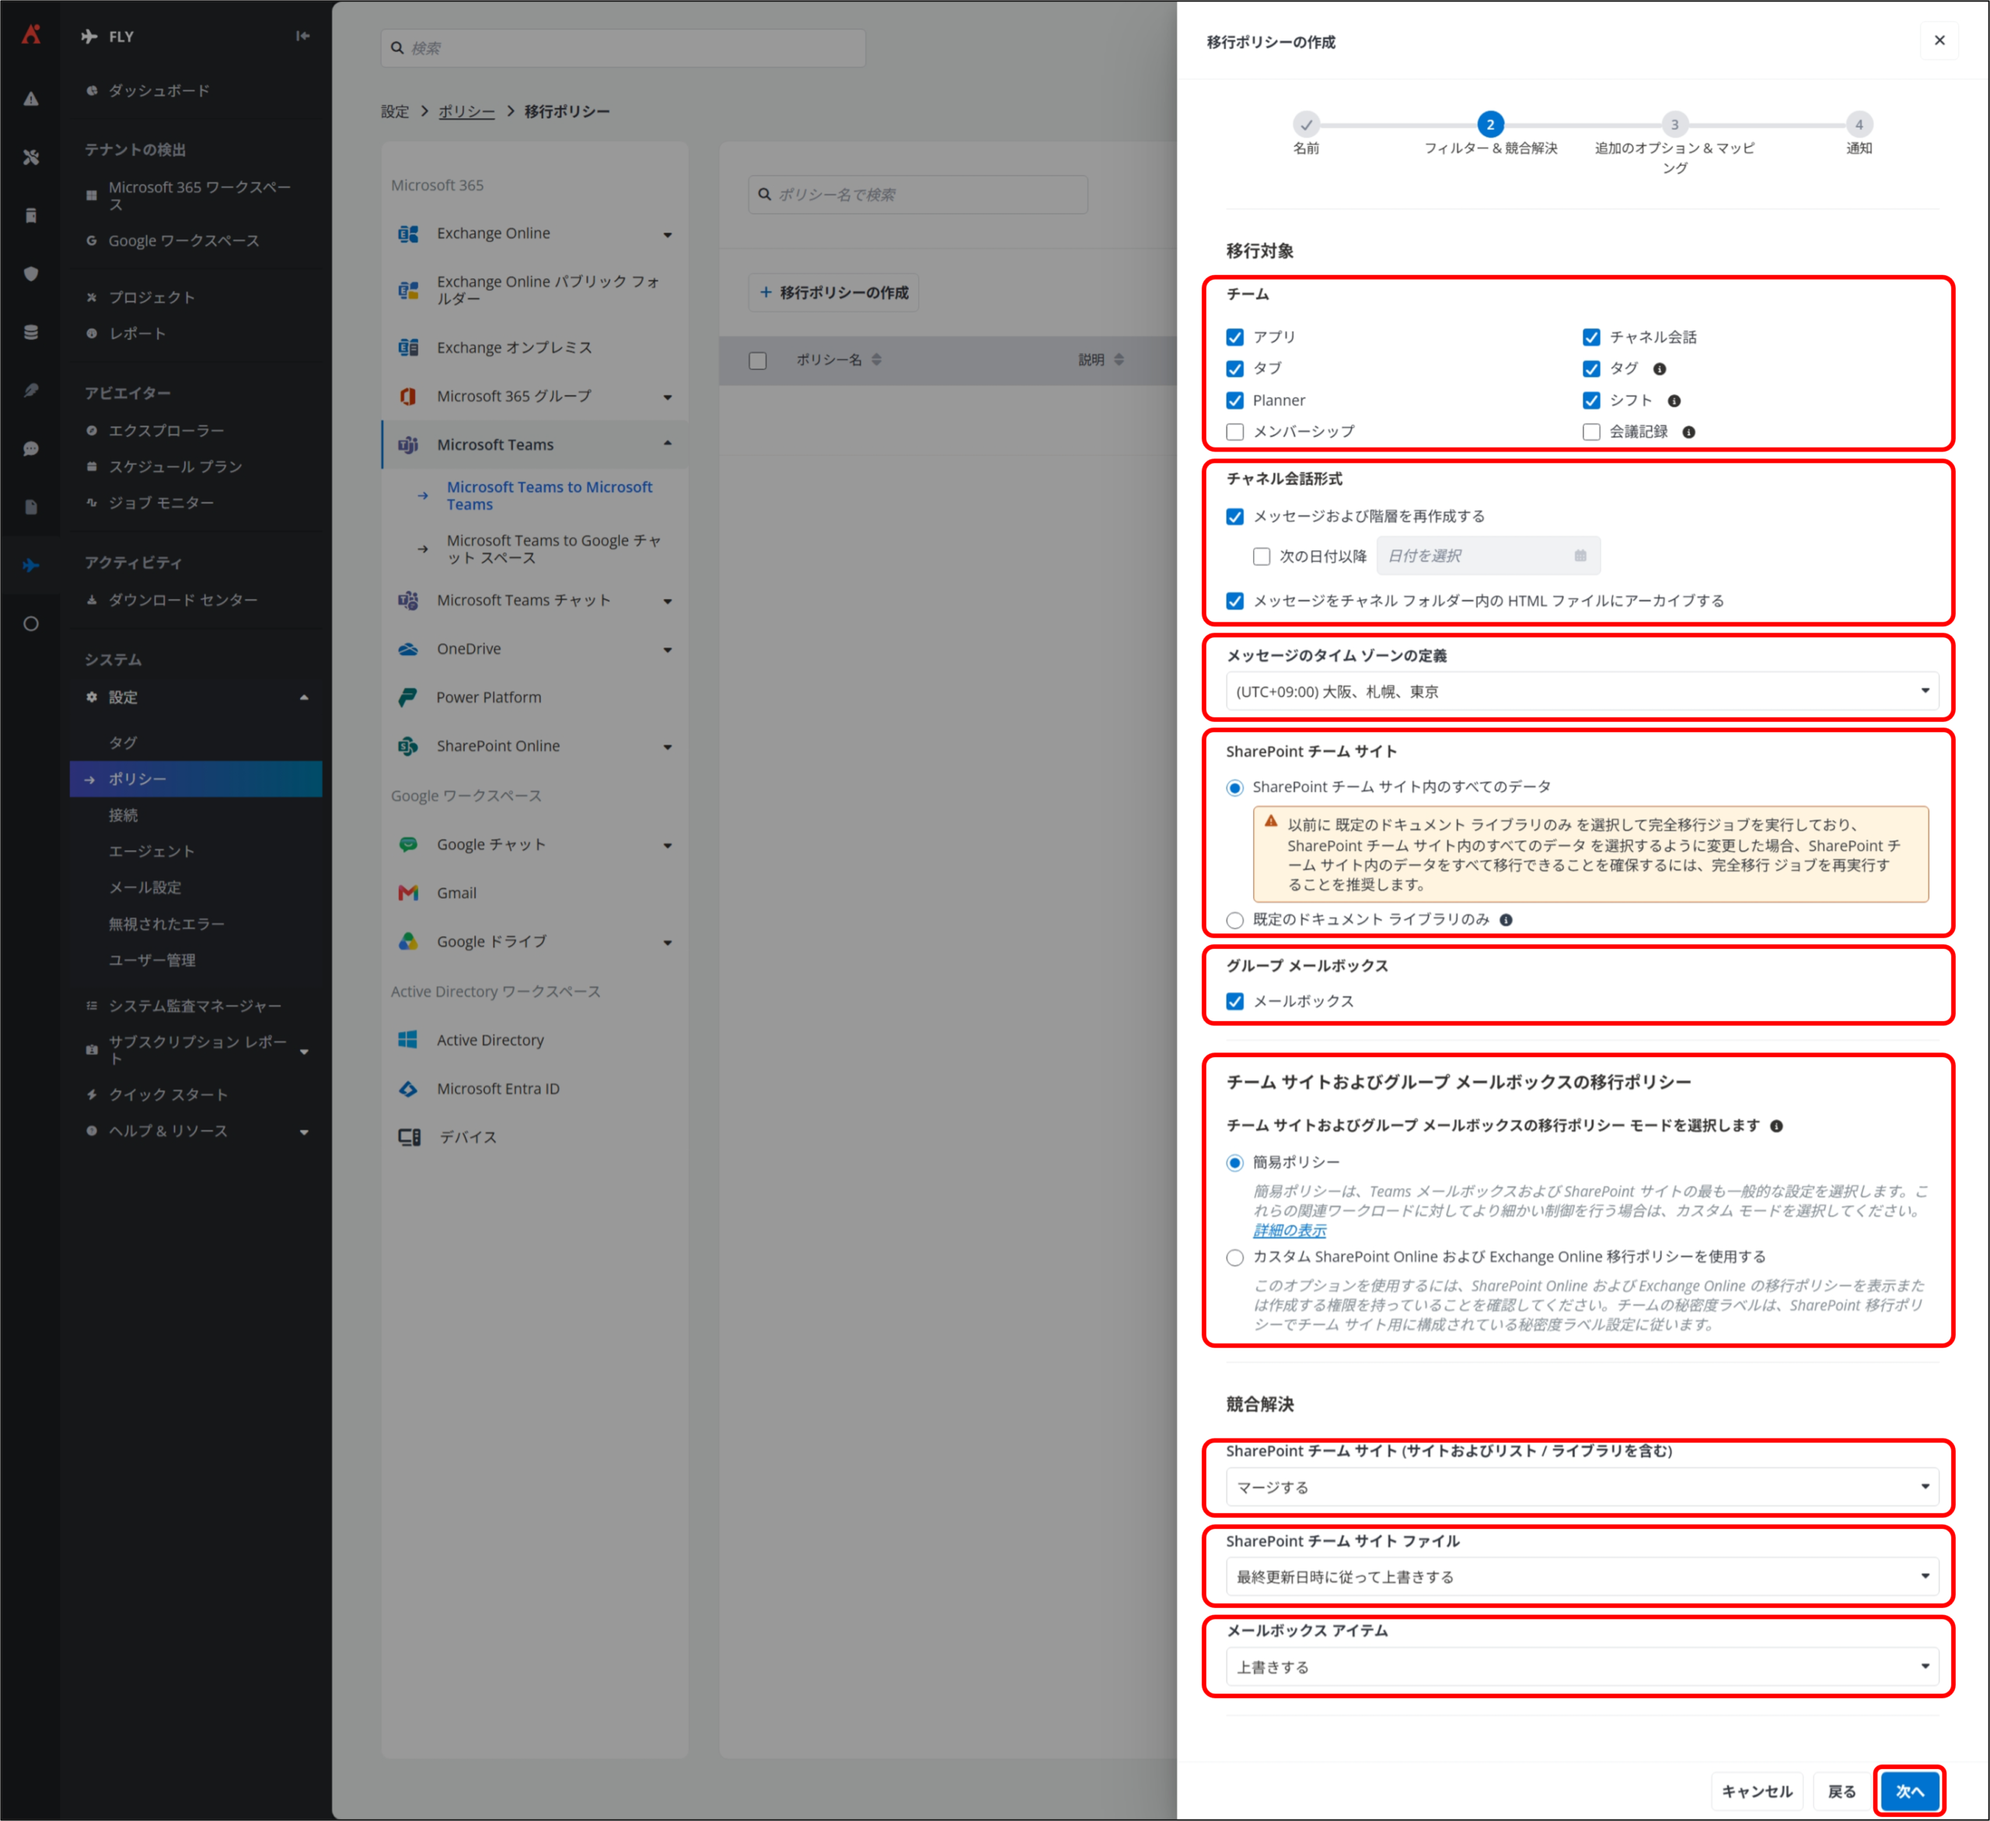Select 既定のドキュメント ライブラリのみ radio button
Screen dimensions: 1990x1821
coord(1235,920)
